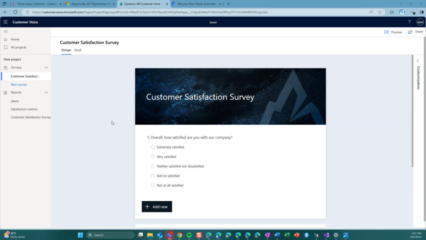Open Visual Studio from taskbar
The image size is (426, 240).
click(326, 235)
